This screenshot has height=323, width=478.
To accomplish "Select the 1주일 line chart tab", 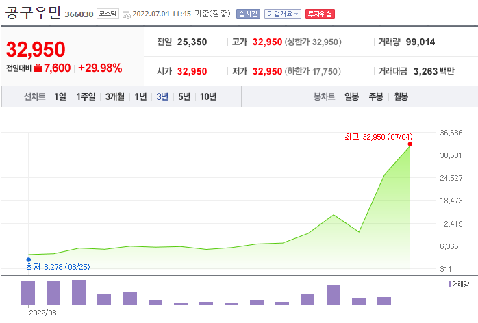I will [x=86, y=97].
